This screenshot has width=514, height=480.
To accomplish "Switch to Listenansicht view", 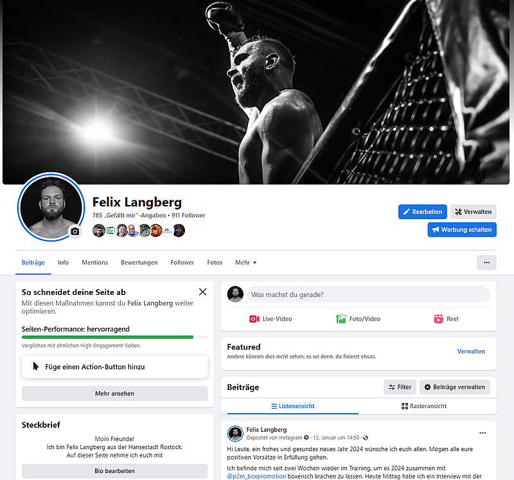I will coord(293,406).
